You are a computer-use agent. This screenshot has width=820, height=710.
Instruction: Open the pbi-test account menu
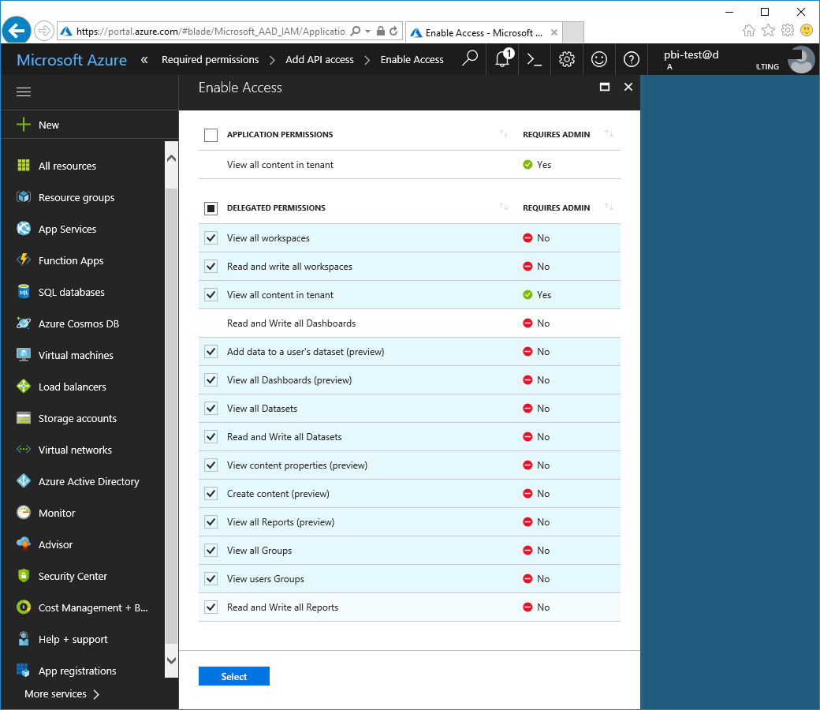pyautogui.click(x=734, y=60)
